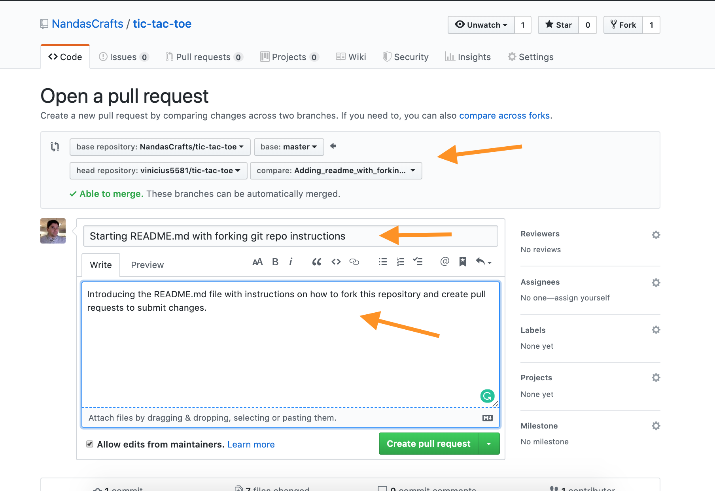The image size is (715, 491).
Task: Open the saved replies arrow menu
Action: point(483,262)
